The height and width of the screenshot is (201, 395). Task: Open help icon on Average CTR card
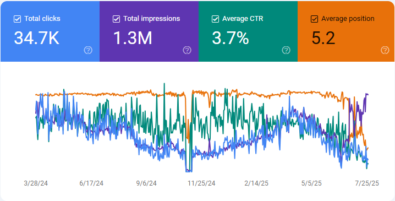pyautogui.click(x=286, y=50)
